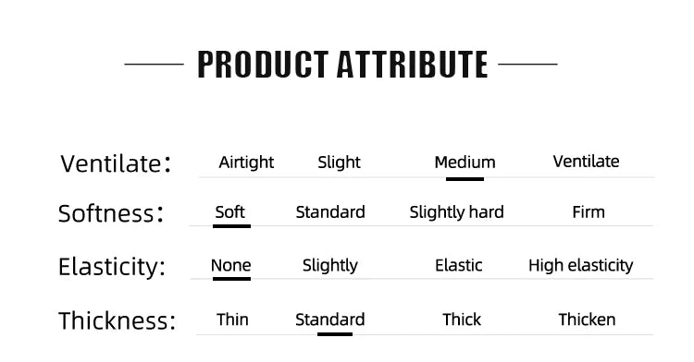Select Slightly hard softness option
694x362 pixels.
(x=456, y=212)
